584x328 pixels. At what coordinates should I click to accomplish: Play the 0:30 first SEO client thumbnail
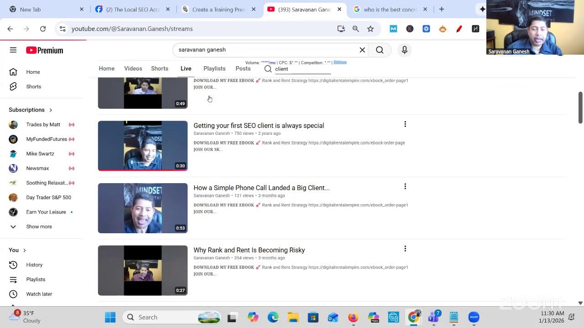[x=143, y=146]
